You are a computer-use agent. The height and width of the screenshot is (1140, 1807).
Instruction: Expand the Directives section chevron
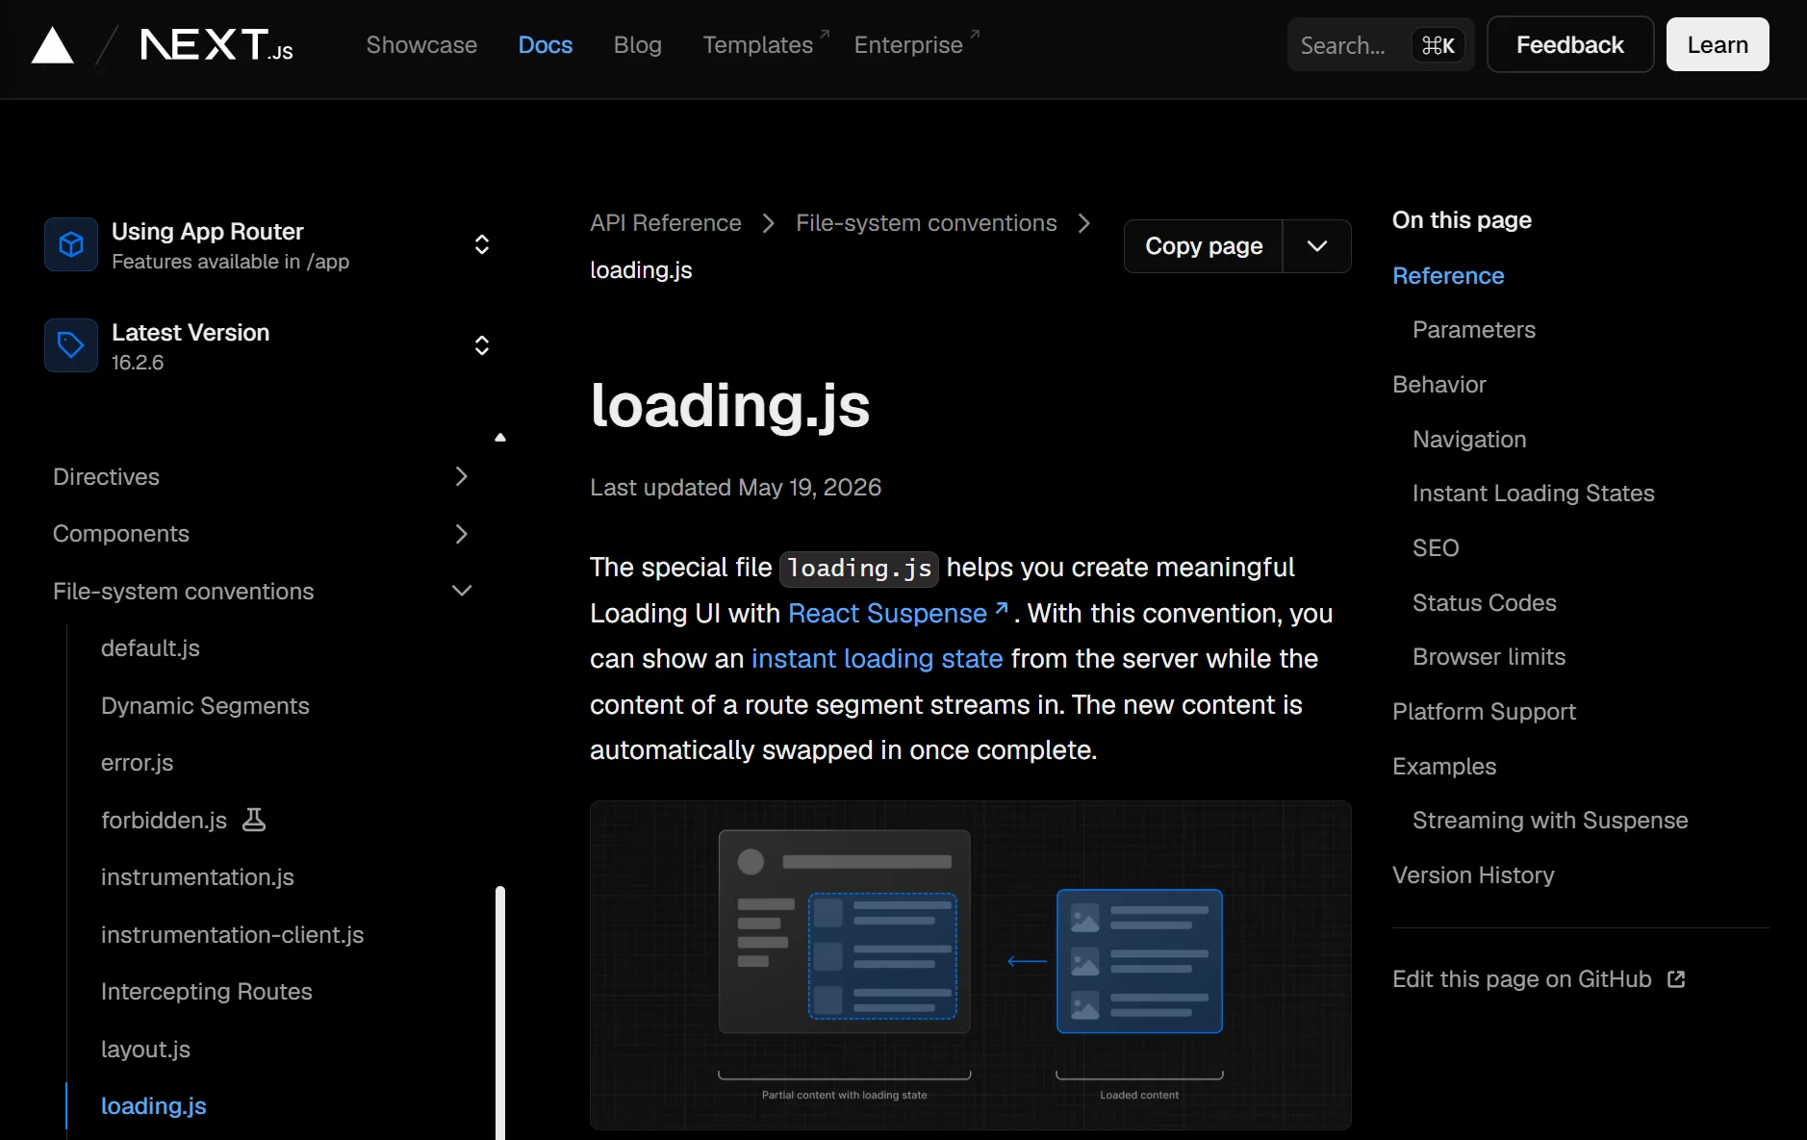(462, 476)
